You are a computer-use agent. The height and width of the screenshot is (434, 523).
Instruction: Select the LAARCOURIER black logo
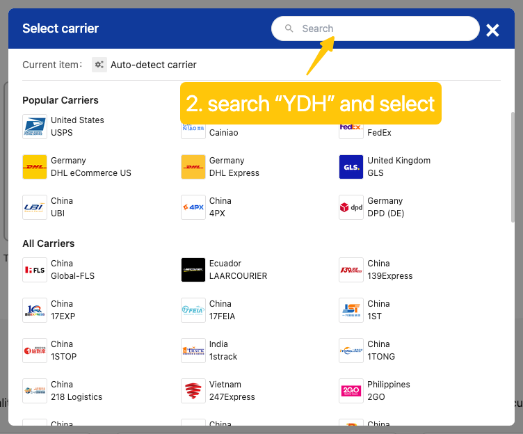coord(193,270)
